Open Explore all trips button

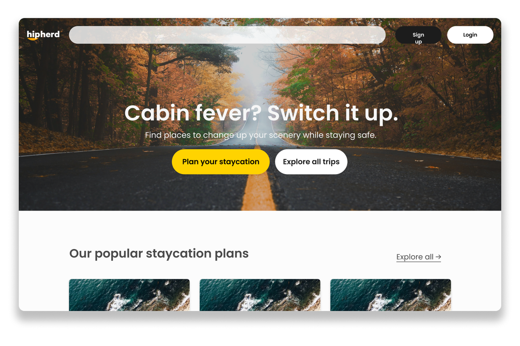coord(311,161)
